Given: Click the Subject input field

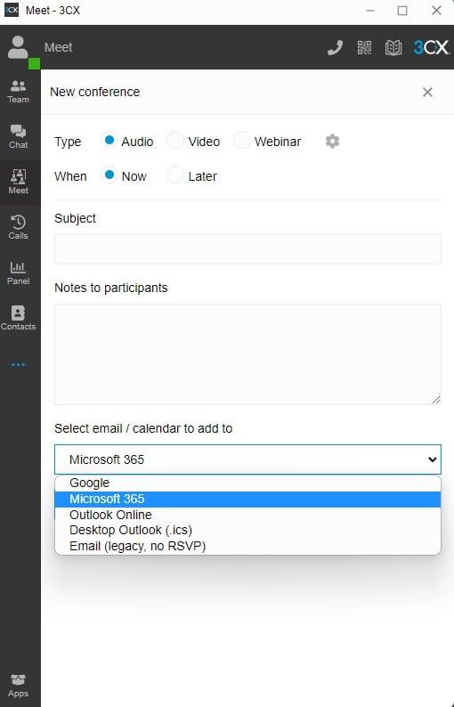Looking at the screenshot, I should click(247, 249).
